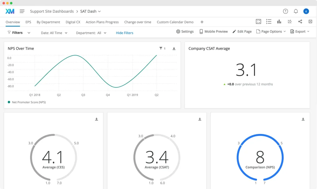Click the Edit Page label
Image resolution: width=317 pixels, height=189 pixels.
coord(245,31)
